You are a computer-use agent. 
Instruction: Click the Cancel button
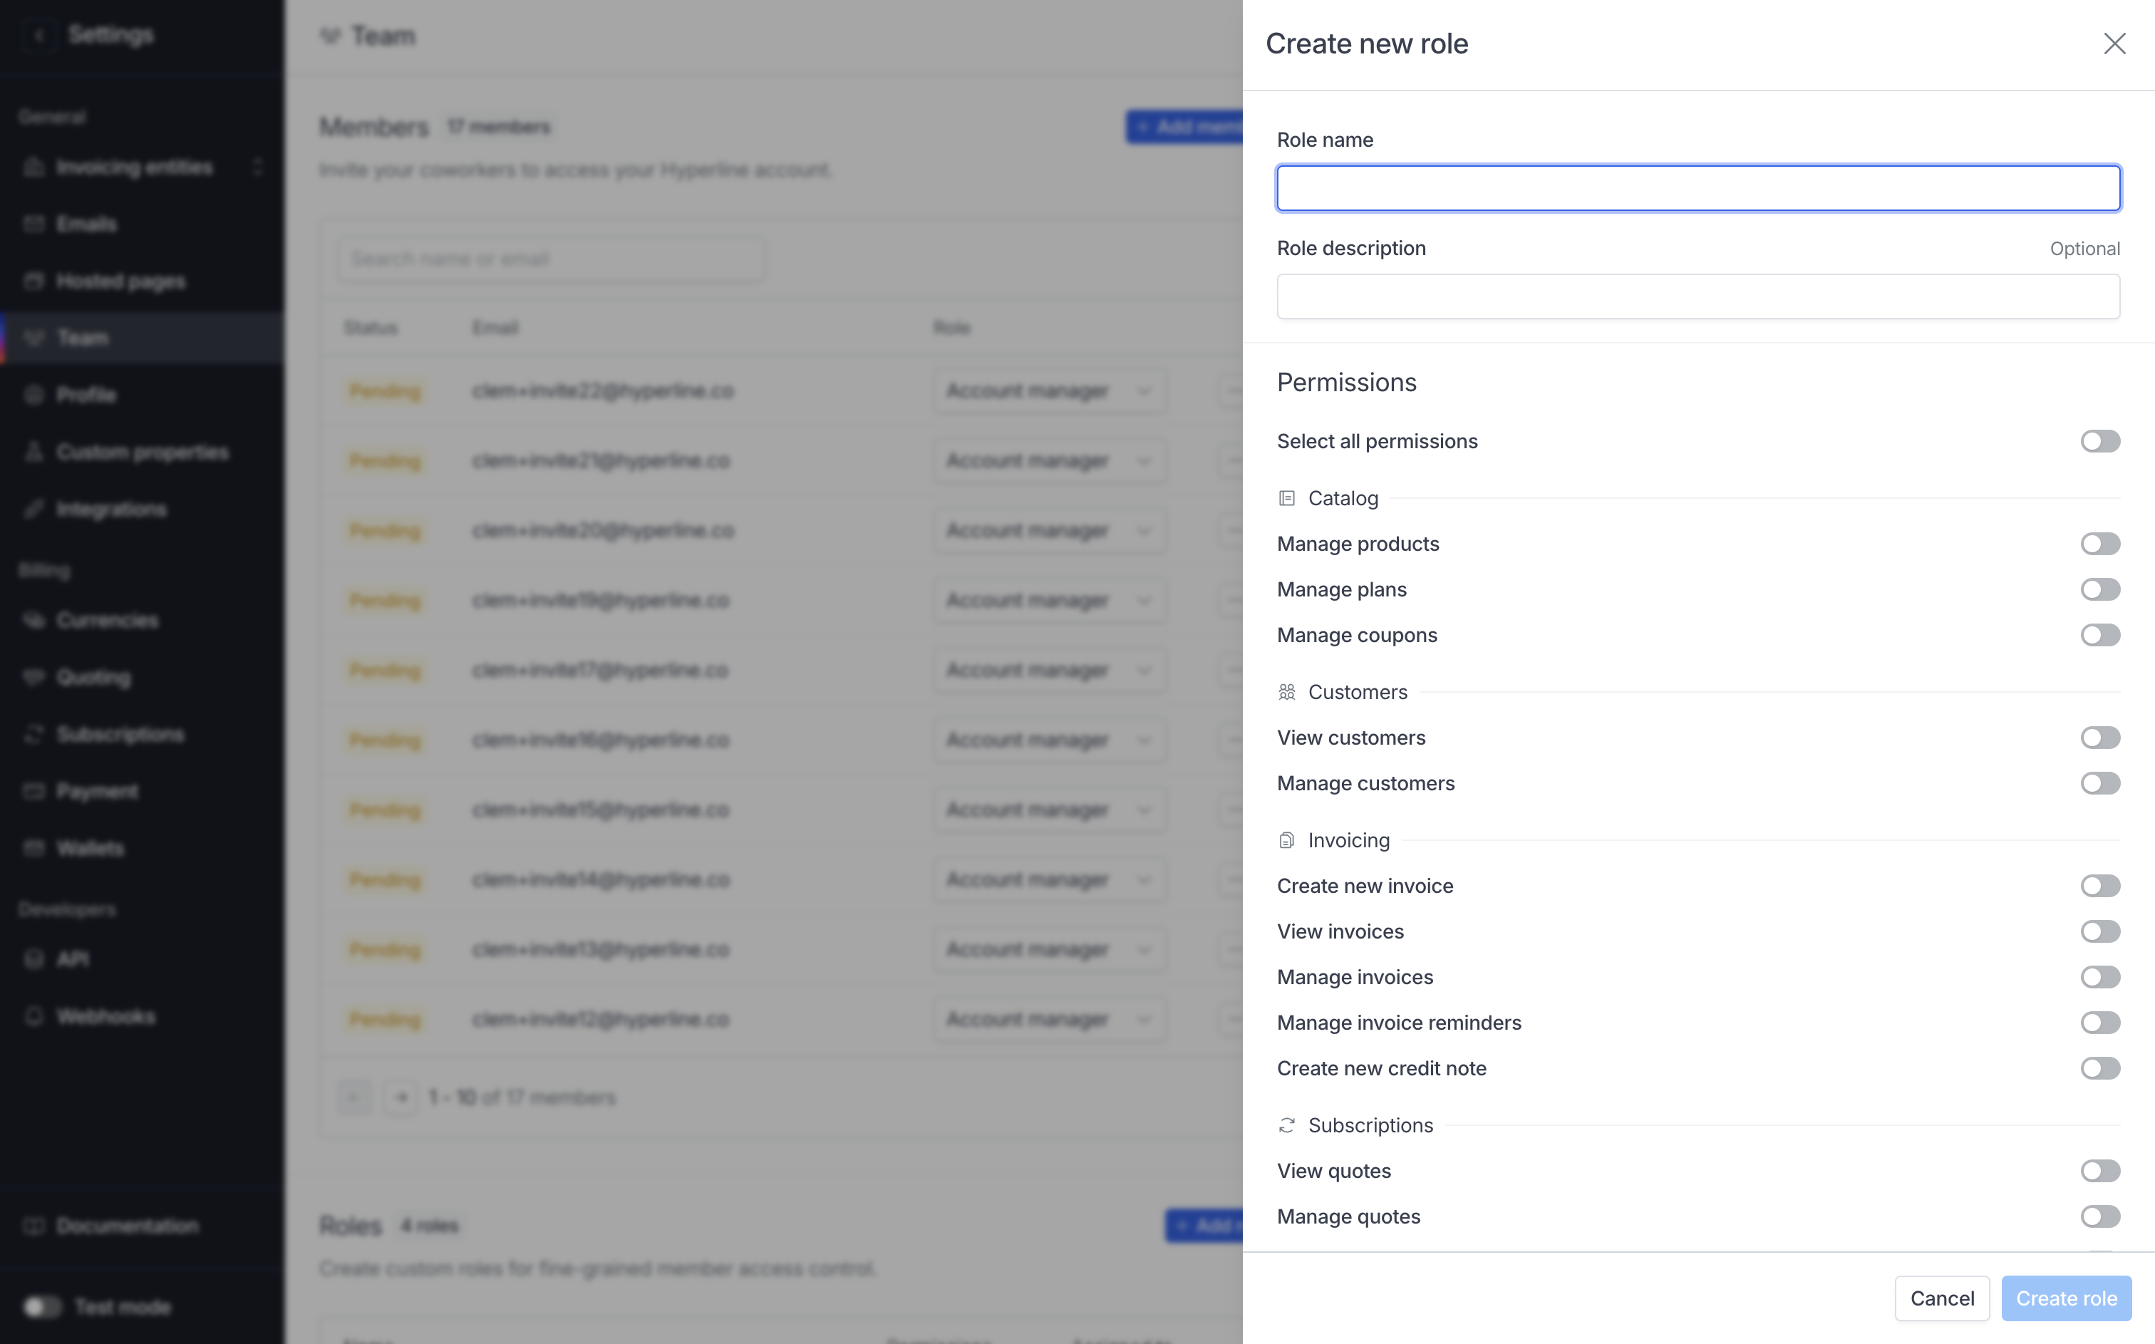1940,1298
